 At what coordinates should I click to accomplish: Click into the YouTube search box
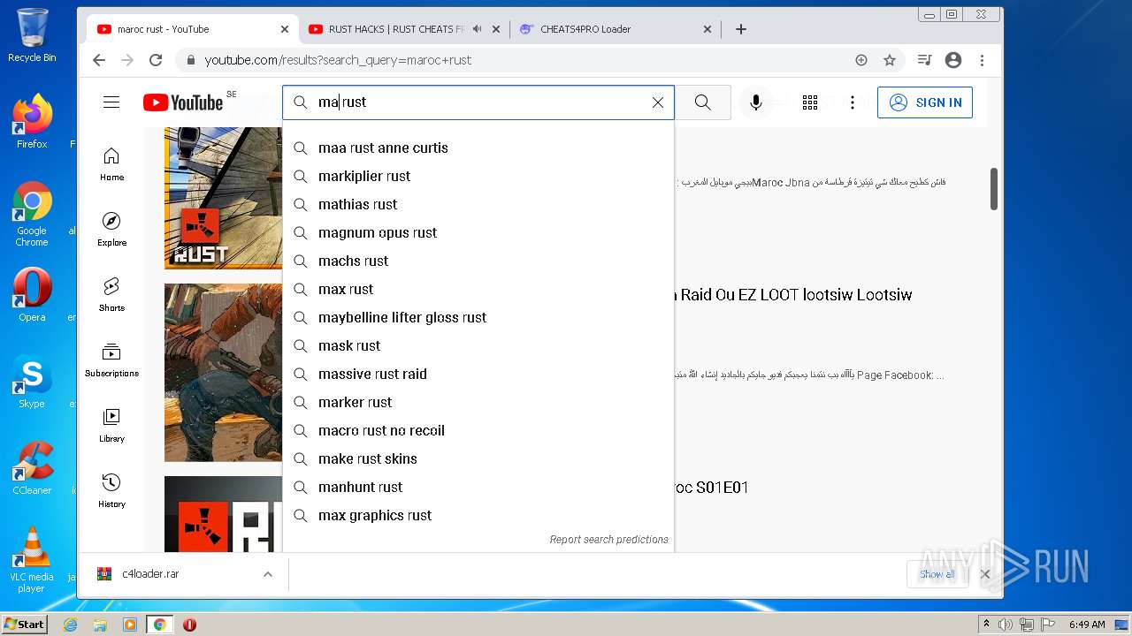pyautogui.click(x=478, y=102)
